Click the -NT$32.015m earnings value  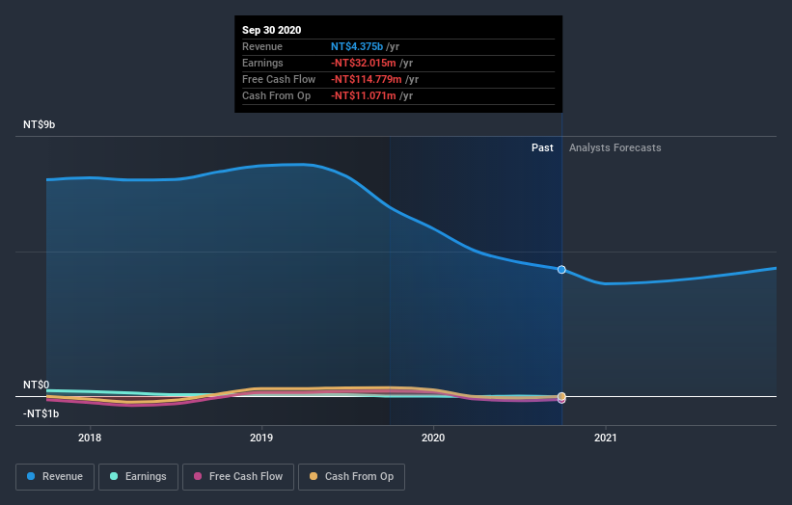click(363, 63)
